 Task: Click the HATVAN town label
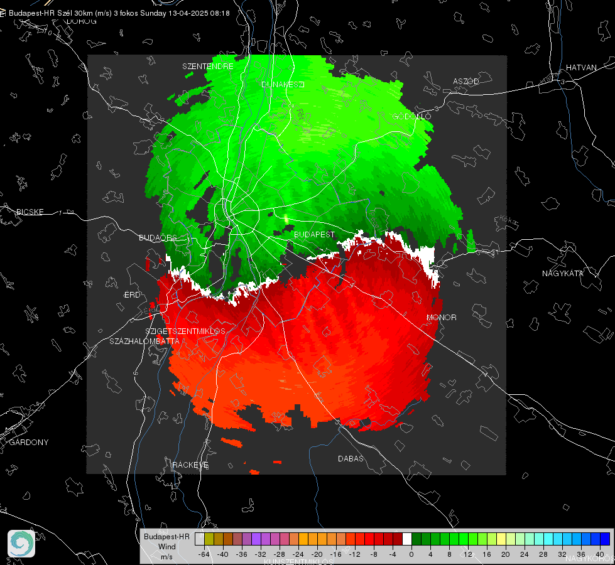pos(581,67)
